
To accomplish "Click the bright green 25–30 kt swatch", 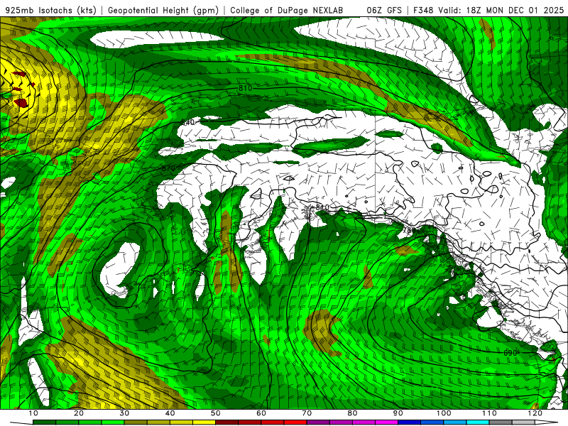I will tap(113, 422).
